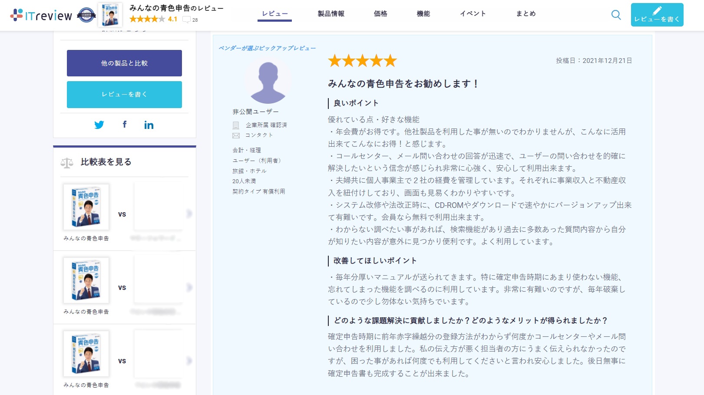Expand the second comparison row arrow
The height and width of the screenshot is (395, 704).
pos(189,287)
